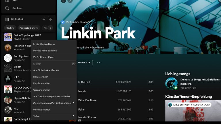Open Foo Fighters artist avatar

[x=8, y=58]
